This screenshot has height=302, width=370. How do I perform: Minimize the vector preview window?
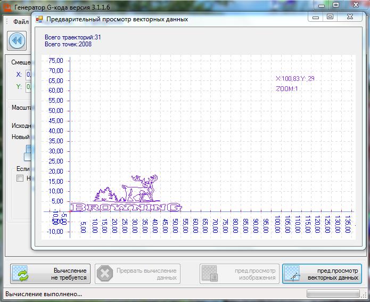[x=316, y=17]
